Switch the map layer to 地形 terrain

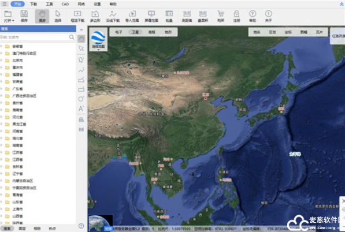[x=168, y=32]
